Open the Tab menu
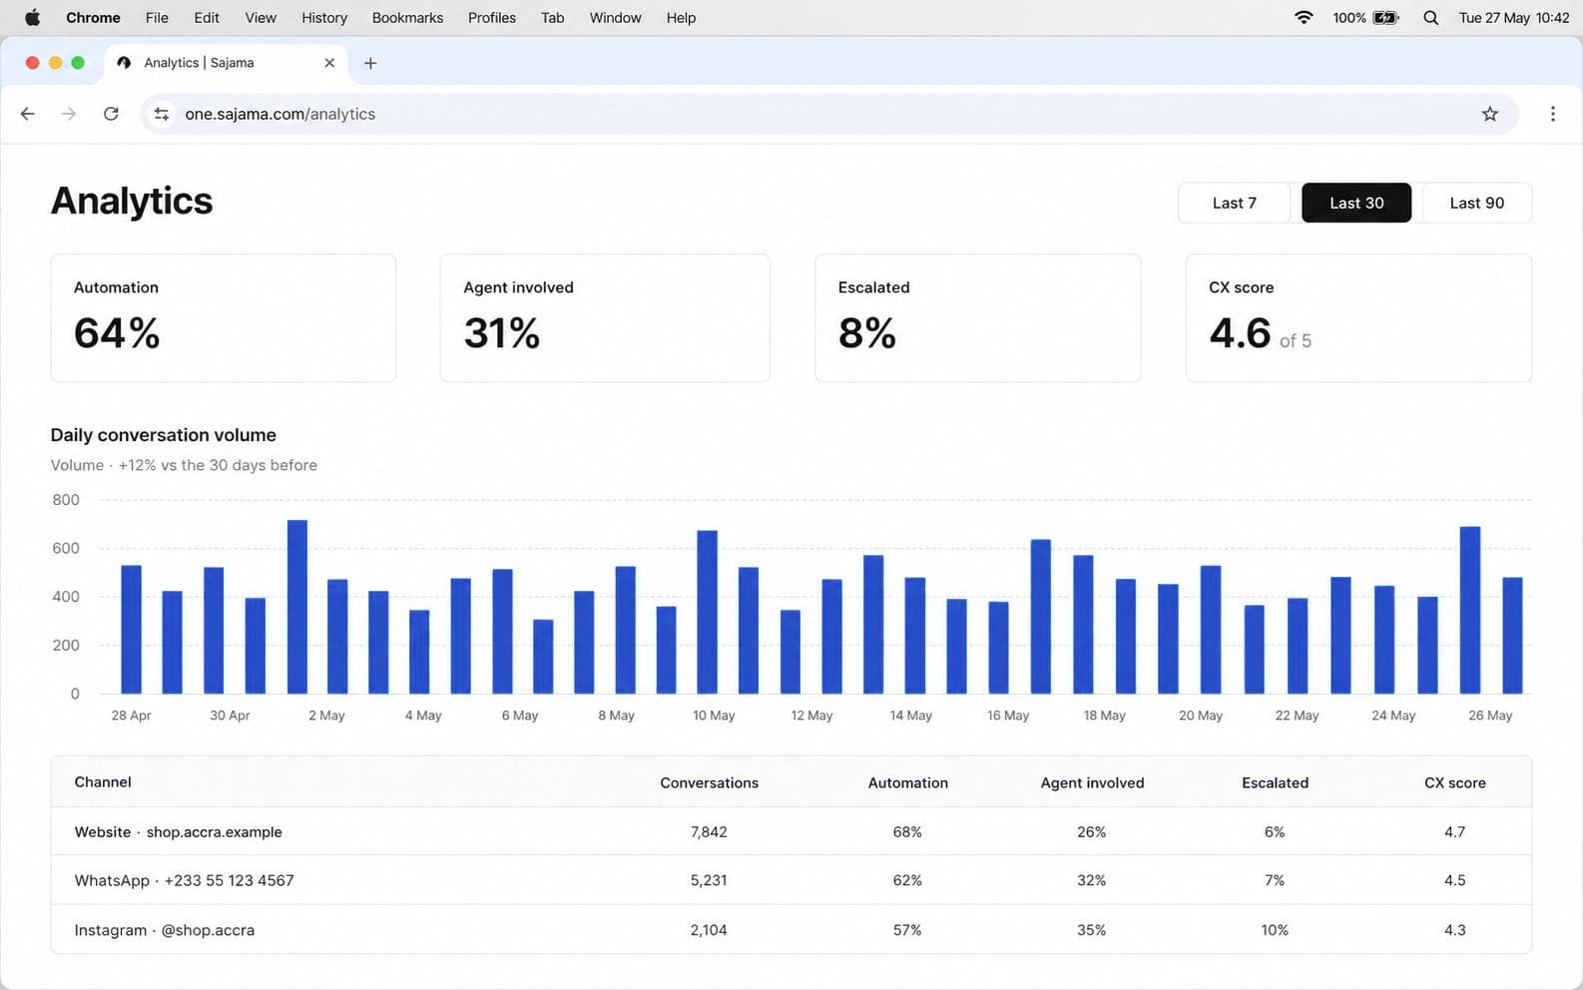Image resolution: width=1583 pixels, height=990 pixels. pos(552,17)
